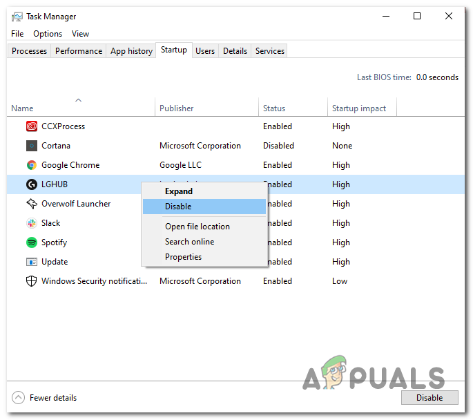Switch to the Performance tab
Screen dimensions: 473x420
pos(79,51)
